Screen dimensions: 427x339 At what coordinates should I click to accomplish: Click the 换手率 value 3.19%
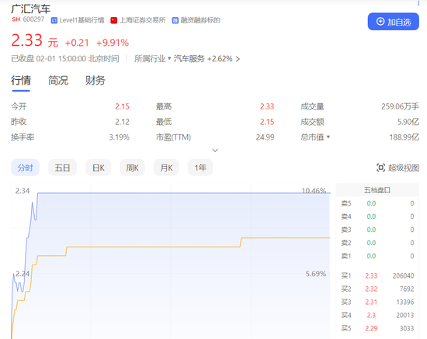click(120, 137)
